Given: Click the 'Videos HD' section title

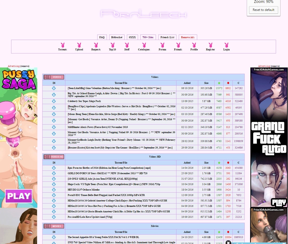Looking at the screenshot, I should coord(155,157).
